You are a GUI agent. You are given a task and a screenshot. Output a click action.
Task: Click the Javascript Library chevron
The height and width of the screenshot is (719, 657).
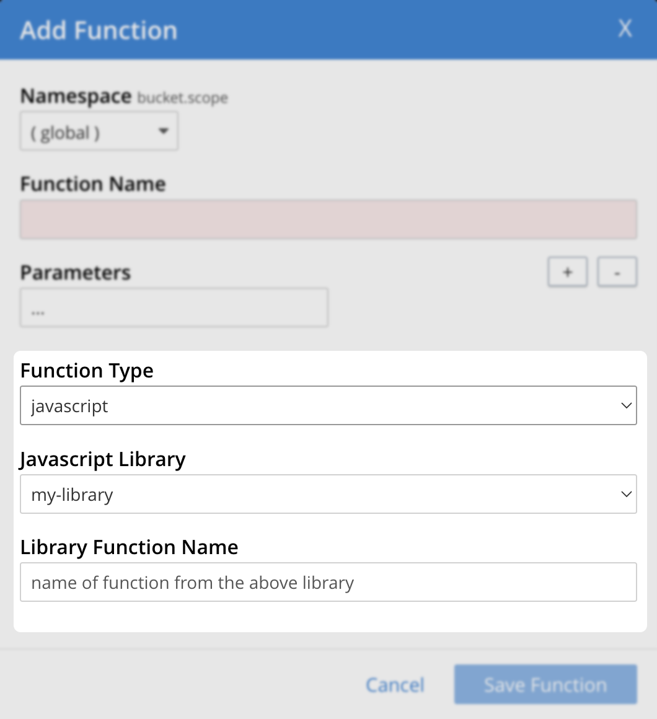point(626,494)
